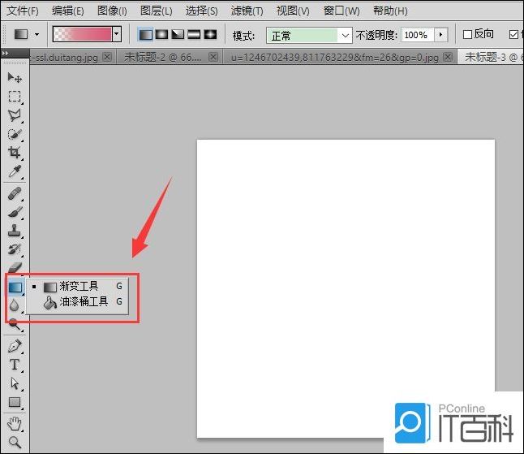The height and width of the screenshot is (454, 524).
Task: Select the Hand tool
Action: point(15,424)
